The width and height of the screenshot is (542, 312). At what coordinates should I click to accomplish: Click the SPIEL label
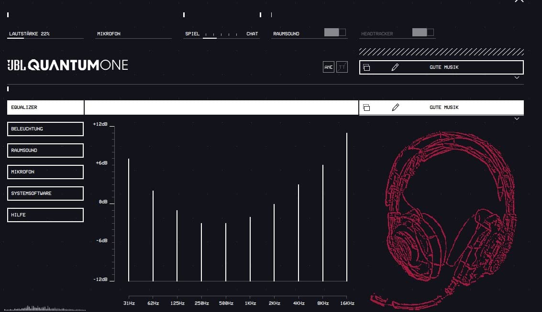click(x=192, y=34)
